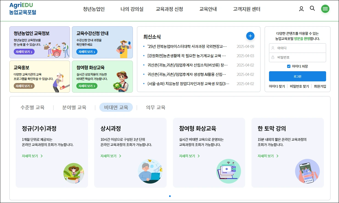Open the 청년농업인 menu
Viewport: 339px width, 203px height.
(94, 9)
